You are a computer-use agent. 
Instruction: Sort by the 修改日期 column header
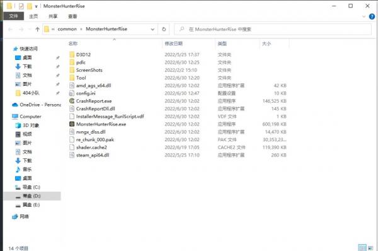click(x=174, y=44)
